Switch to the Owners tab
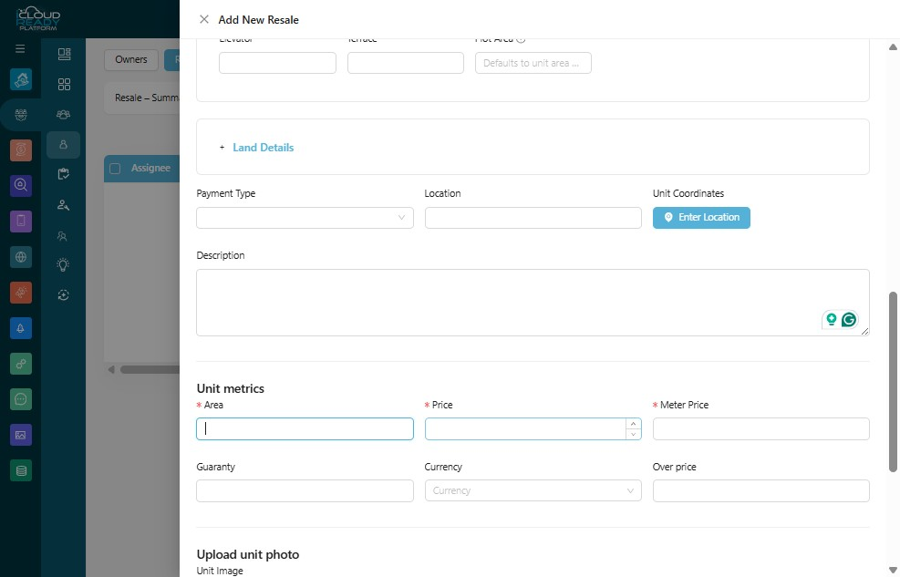 tap(131, 59)
